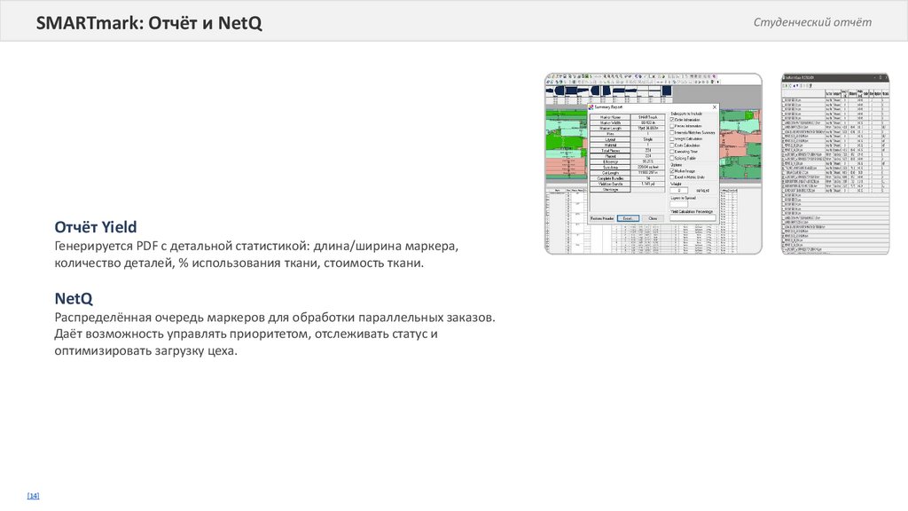908x511 pixels.
Task: Click the Layout value 'Single' cell
Action: [648, 139]
